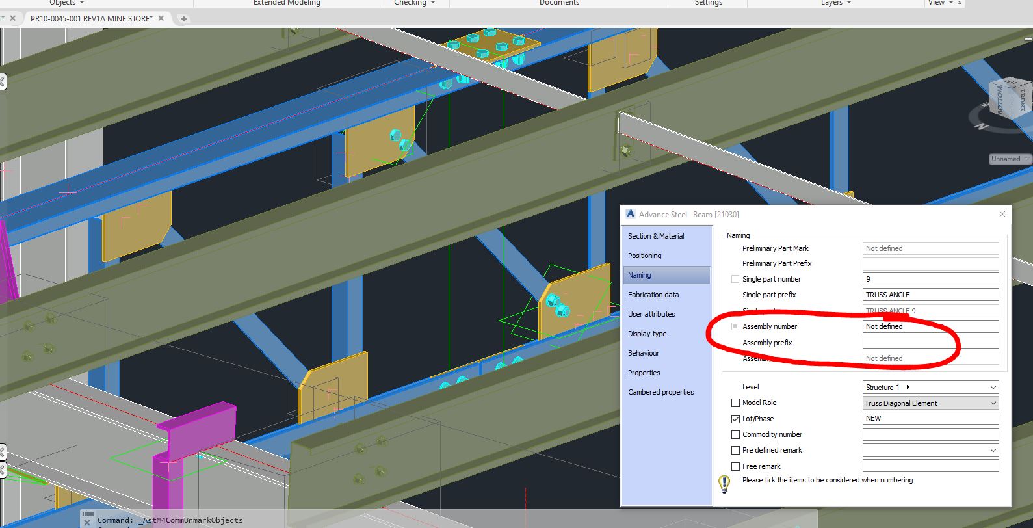
Task: Click the command line grip handle
Action: coord(88,514)
